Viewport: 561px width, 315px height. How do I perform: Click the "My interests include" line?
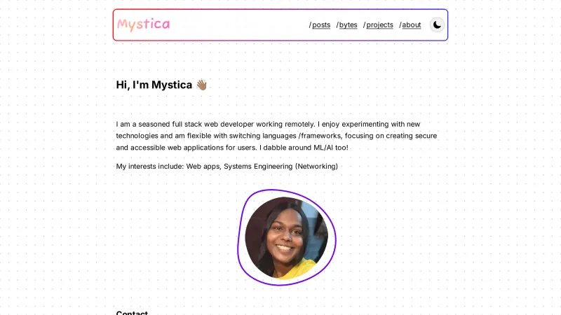point(227,167)
